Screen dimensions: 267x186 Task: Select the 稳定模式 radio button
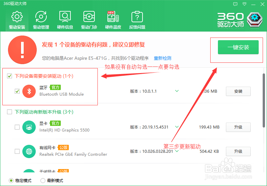[11, 181]
